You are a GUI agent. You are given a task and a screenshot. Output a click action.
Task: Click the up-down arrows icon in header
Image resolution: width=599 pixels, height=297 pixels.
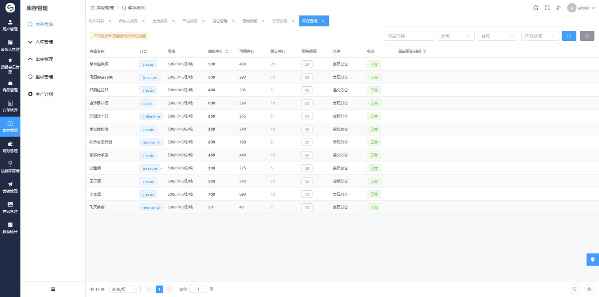558,7
